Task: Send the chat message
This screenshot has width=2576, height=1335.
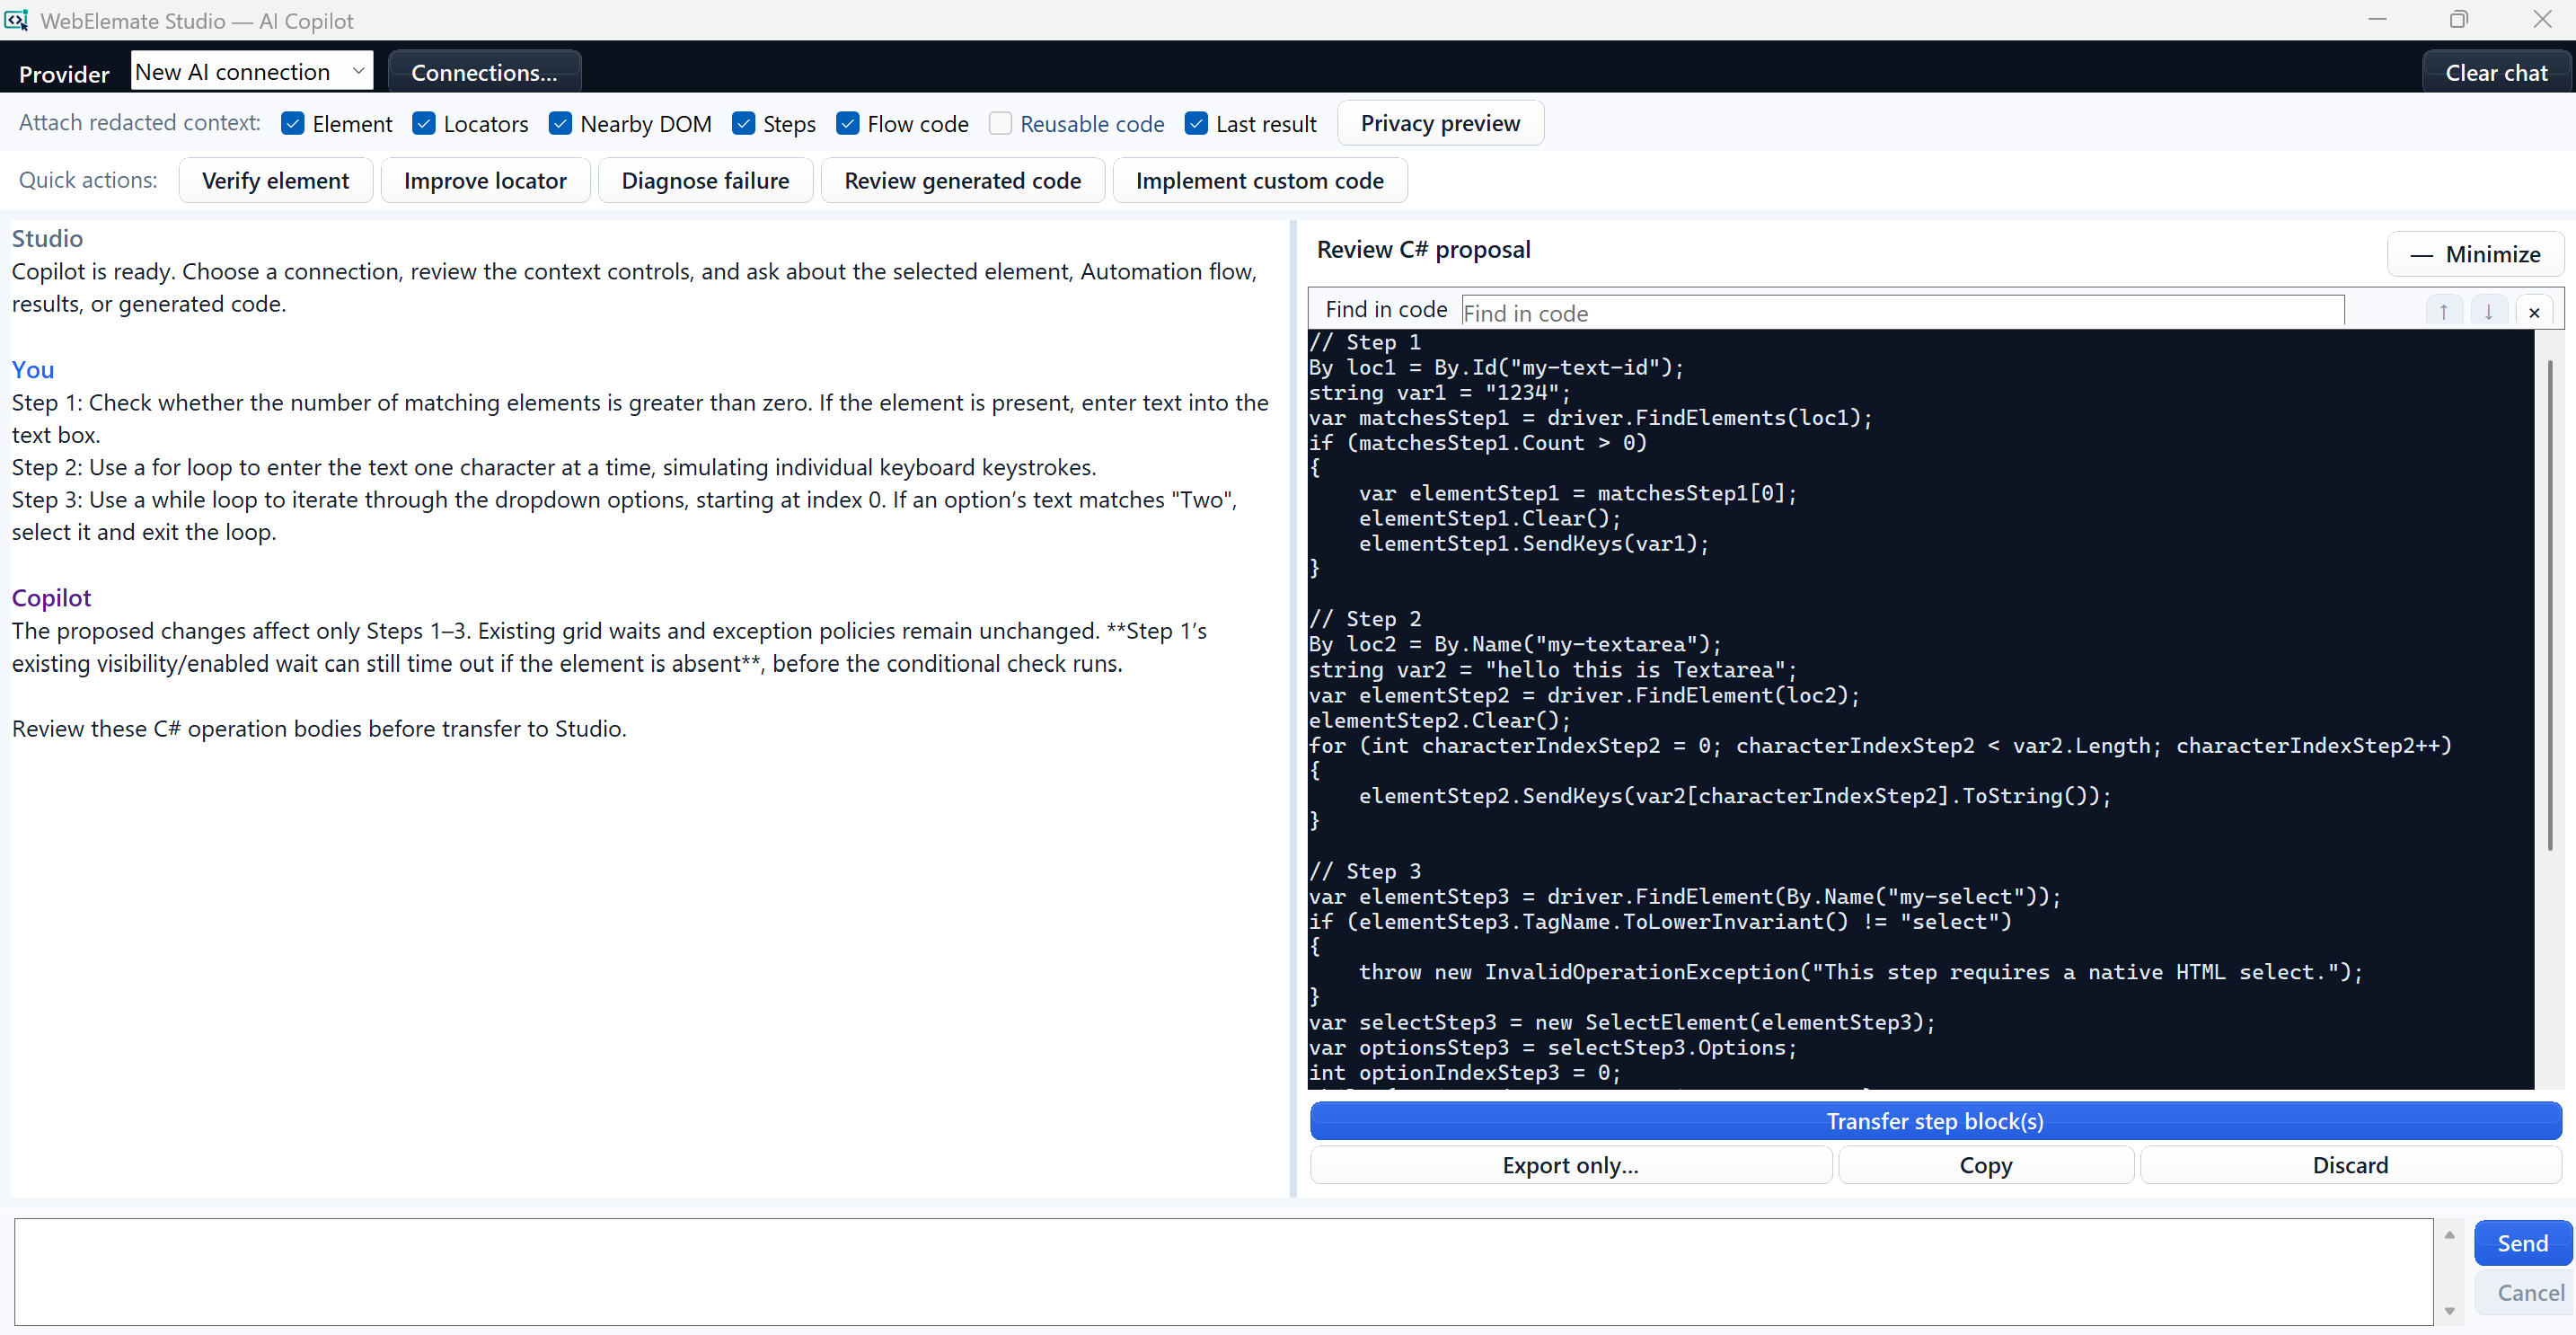Action: [x=2522, y=1243]
